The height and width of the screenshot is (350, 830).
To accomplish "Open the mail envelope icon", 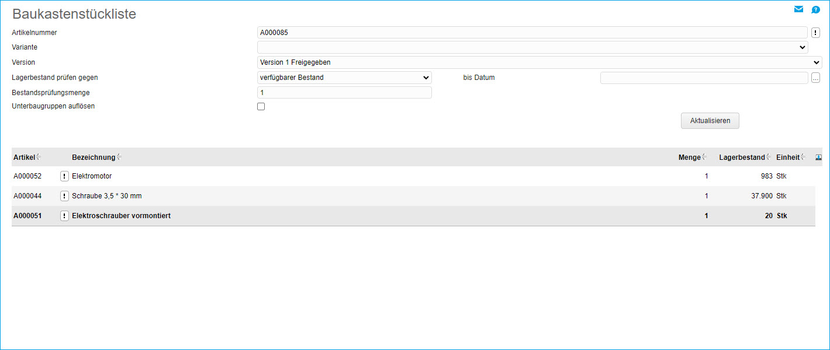I will pyautogui.click(x=798, y=9).
